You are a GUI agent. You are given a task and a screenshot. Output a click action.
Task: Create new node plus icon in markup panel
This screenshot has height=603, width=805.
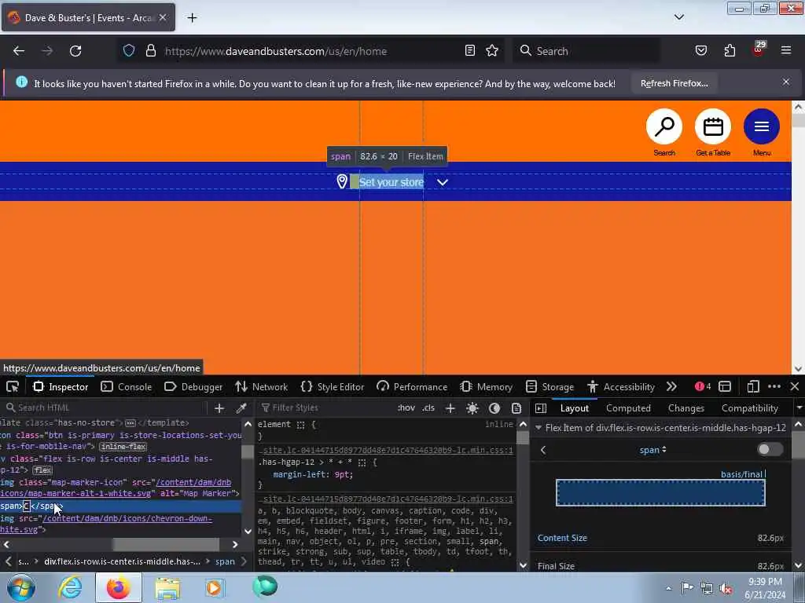click(x=219, y=408)
